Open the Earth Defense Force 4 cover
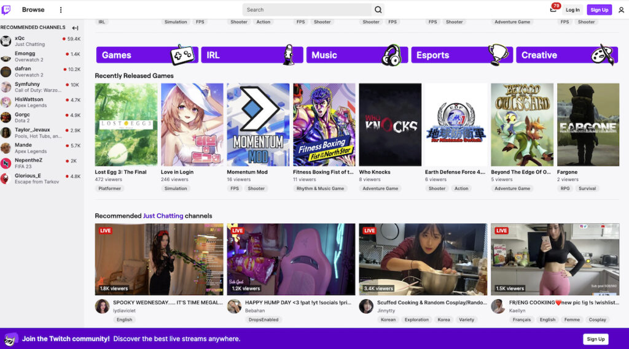 pos(456,125)
